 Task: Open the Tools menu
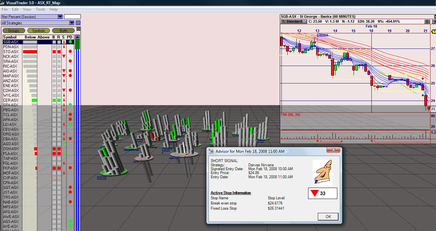tap(41, 9)
